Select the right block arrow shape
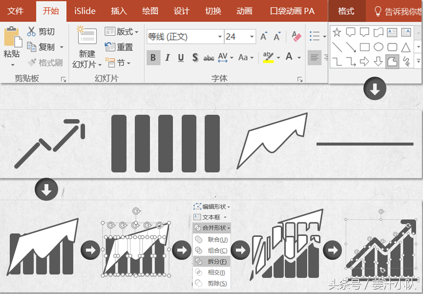Viewport: 423px width, 294px height. [x=364, y=62]
